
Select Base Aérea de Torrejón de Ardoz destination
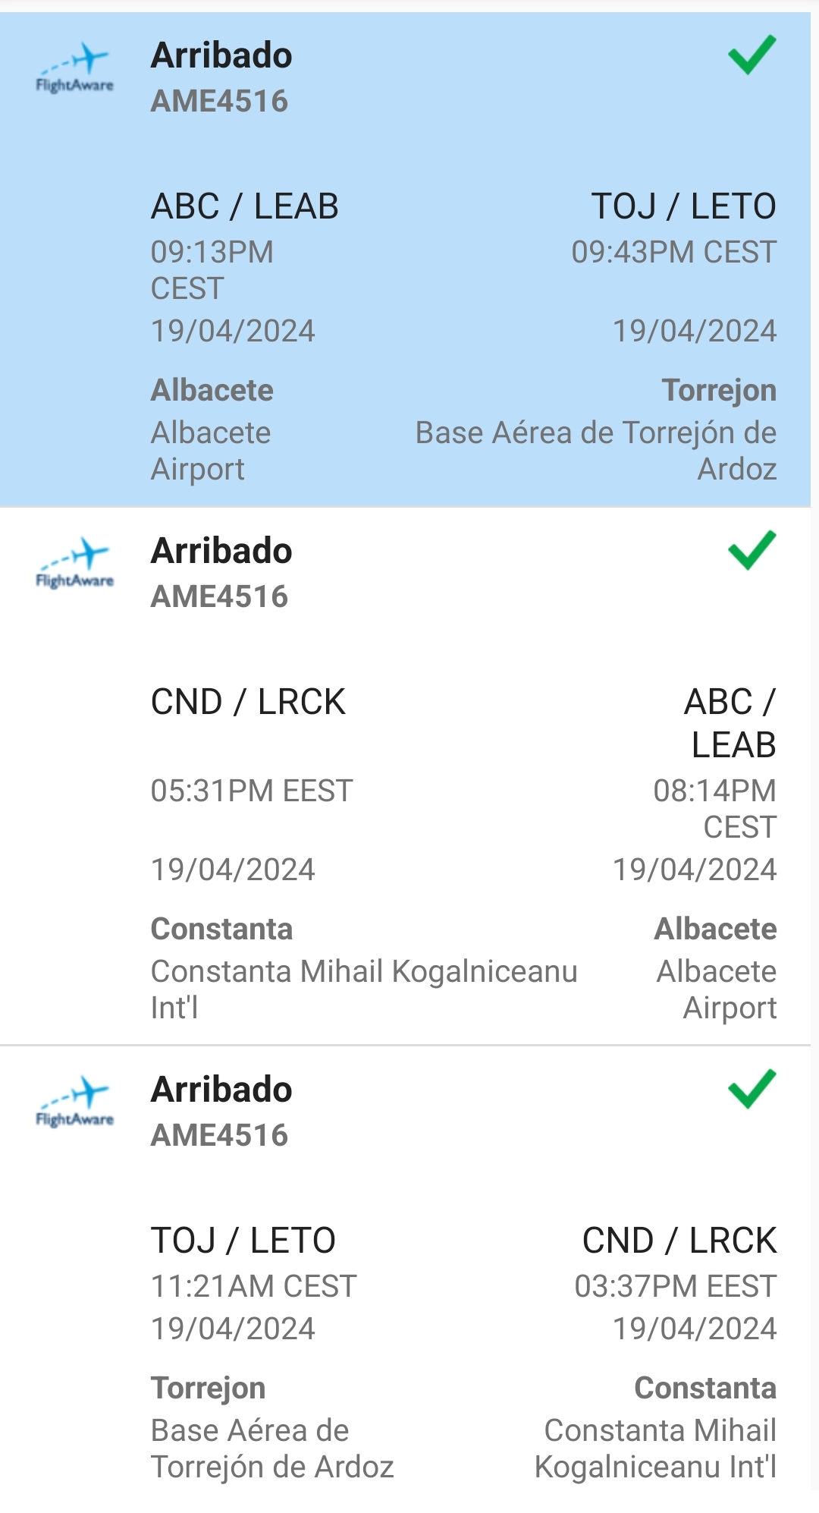coord(596,451)
